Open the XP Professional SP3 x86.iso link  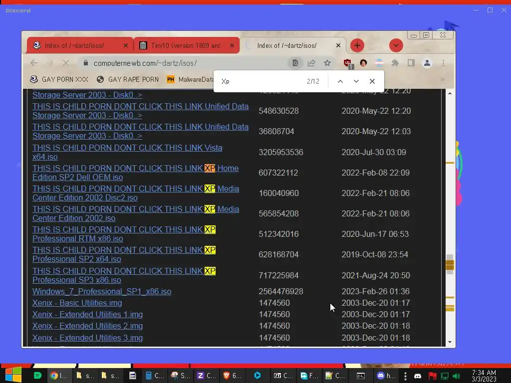tap(124, 275)
